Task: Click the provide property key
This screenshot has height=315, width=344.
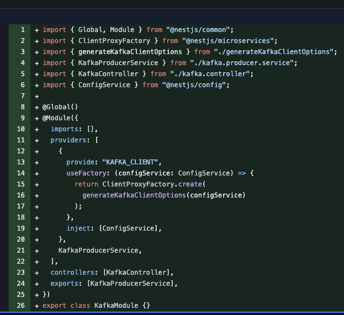Action: pyautogui.click(x=80, y=162)
